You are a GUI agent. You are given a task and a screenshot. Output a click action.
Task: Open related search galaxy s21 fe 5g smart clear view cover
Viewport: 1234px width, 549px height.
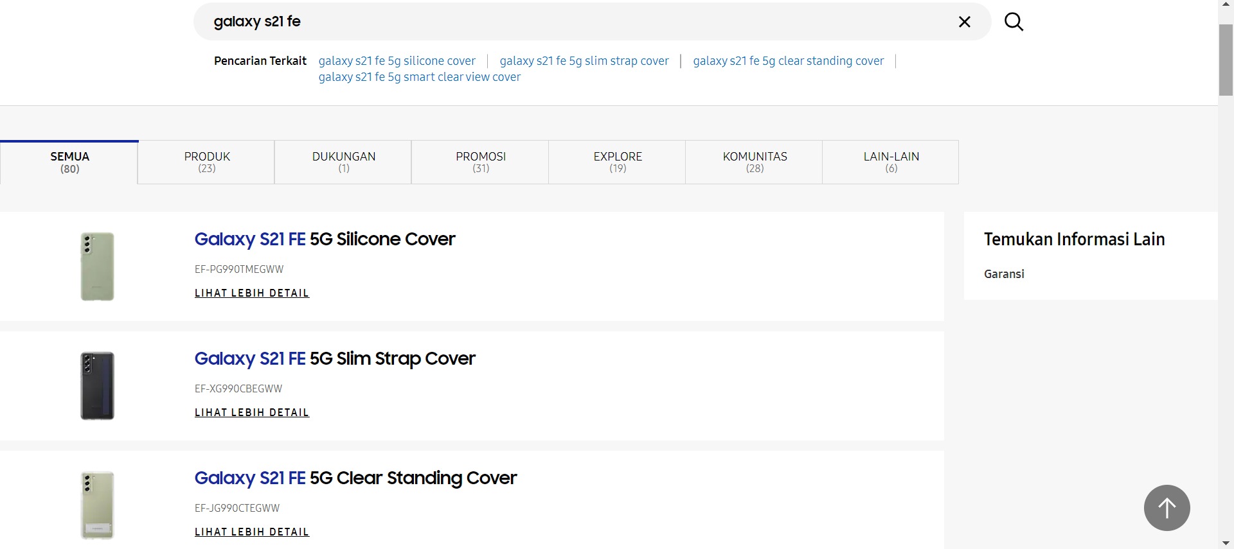point(420,77)
